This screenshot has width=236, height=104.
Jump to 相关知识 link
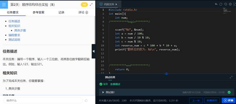click(x=14, y=26)
